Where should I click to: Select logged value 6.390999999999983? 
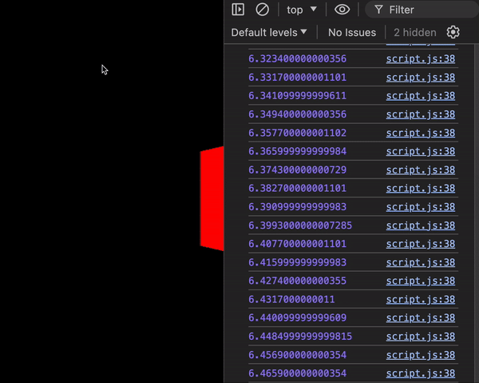coord(297,207)
